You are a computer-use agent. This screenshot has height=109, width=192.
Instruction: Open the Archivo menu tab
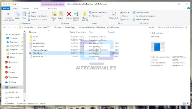point(6,8)
